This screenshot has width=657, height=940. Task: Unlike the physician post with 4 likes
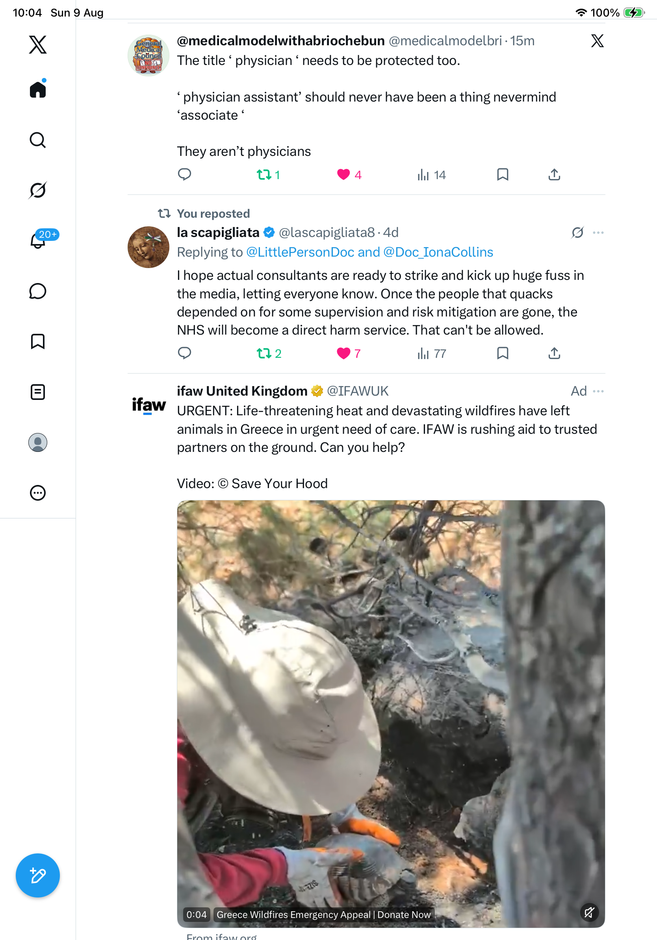(343, 175)
